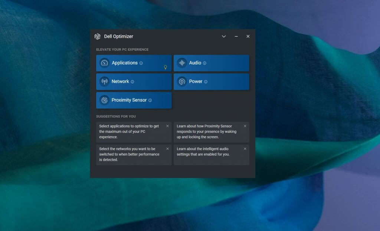Open the Proximity Sensor tile

[x=134, y=100]
